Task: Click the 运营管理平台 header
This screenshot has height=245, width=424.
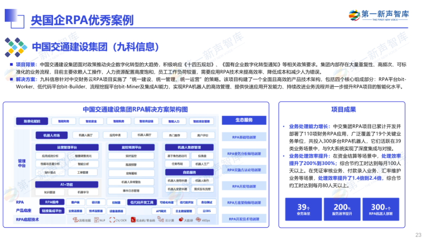Action: (x=67, y=148)
